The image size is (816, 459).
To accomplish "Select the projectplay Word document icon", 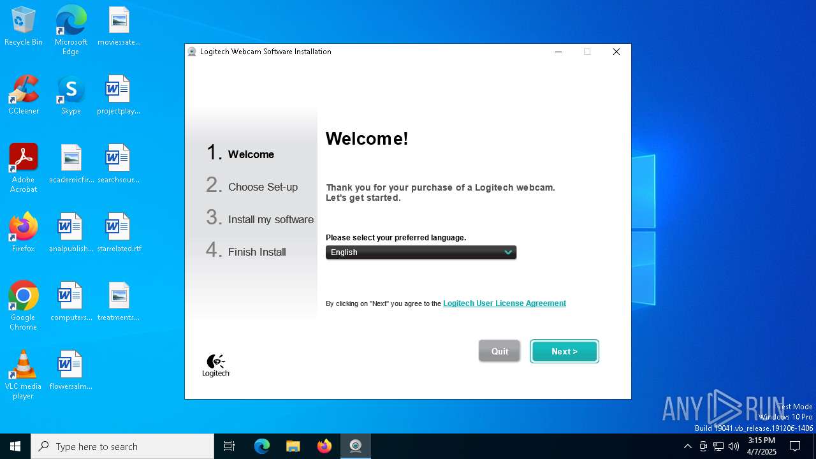I will (119, 95).
